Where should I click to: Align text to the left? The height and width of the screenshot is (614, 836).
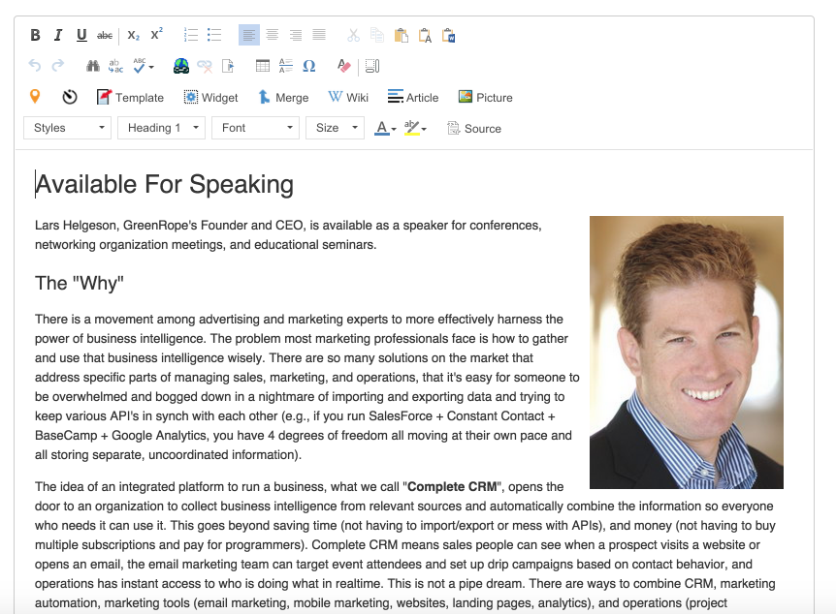tap(249, 35)
